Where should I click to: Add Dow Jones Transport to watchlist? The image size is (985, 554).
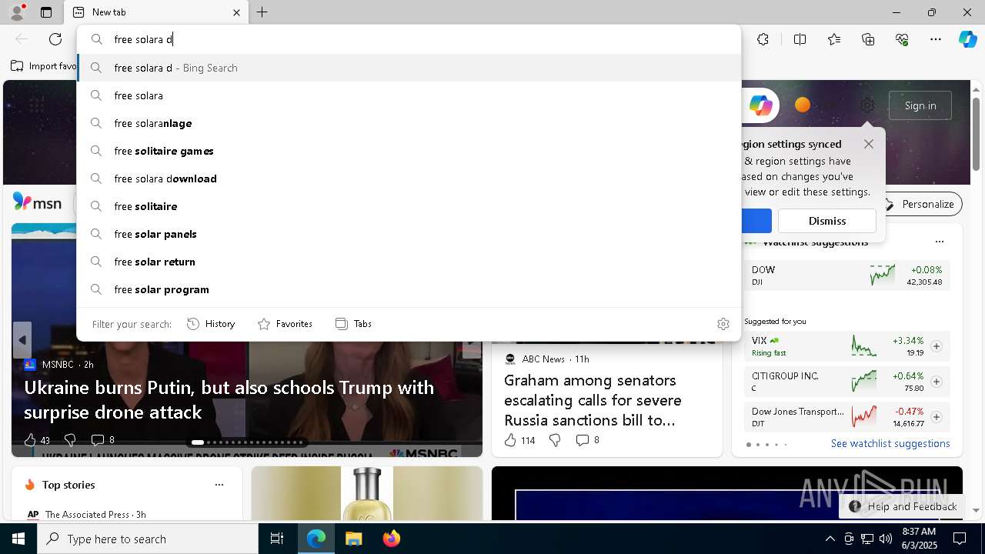coord(936,417)
